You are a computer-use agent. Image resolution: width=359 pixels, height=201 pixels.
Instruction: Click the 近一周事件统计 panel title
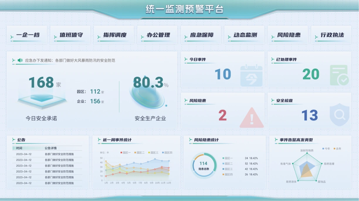117,140
